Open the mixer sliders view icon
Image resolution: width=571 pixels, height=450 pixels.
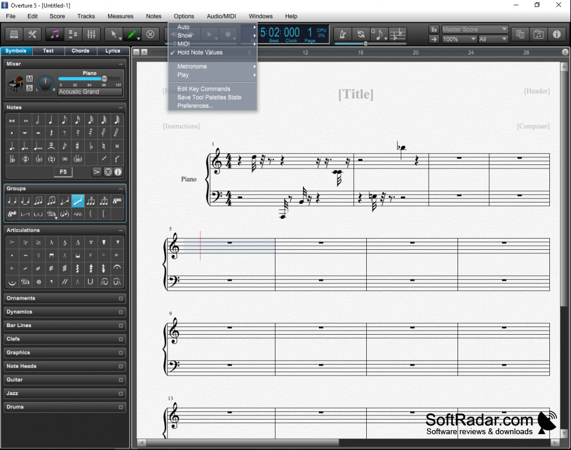point(91,35)
